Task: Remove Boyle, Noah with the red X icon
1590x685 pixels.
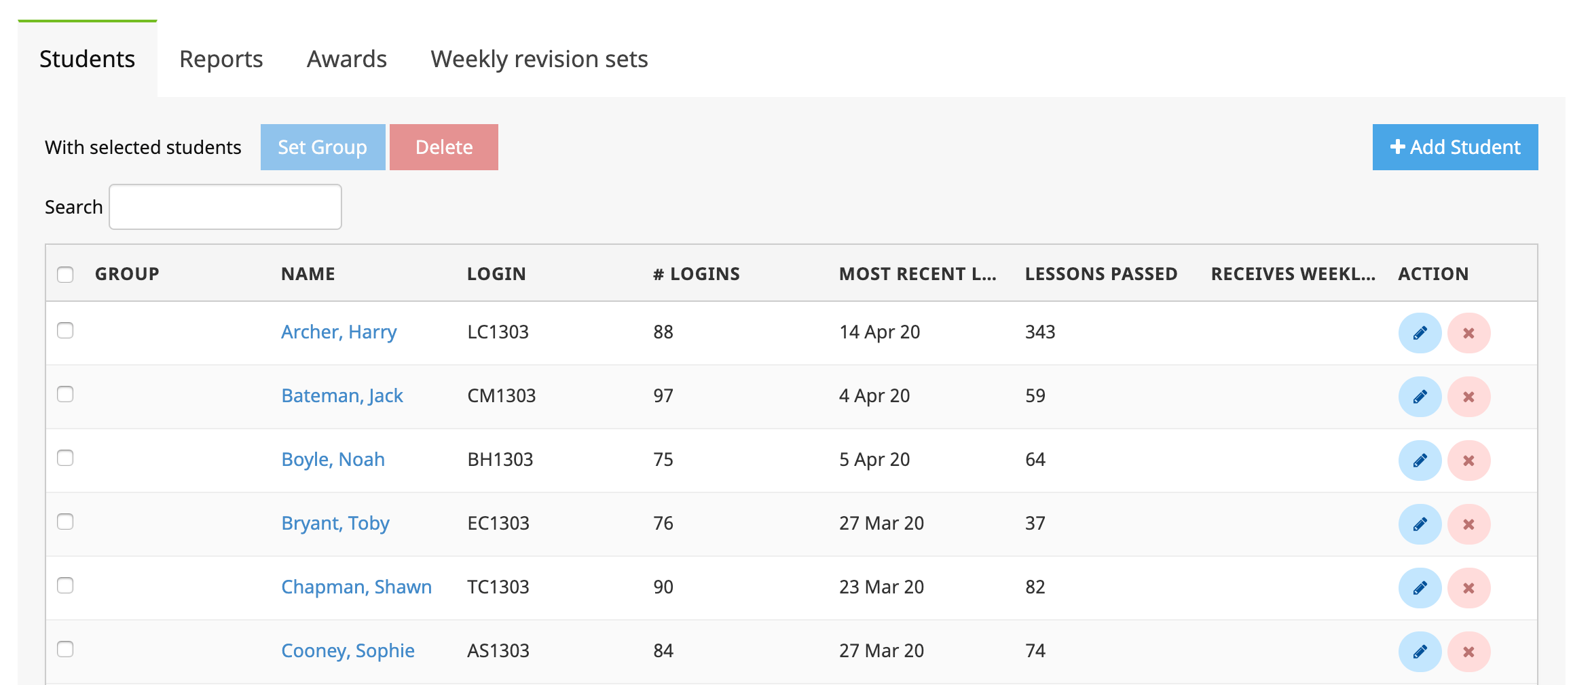Action: pyautogui.click(x=1468, y=461)
